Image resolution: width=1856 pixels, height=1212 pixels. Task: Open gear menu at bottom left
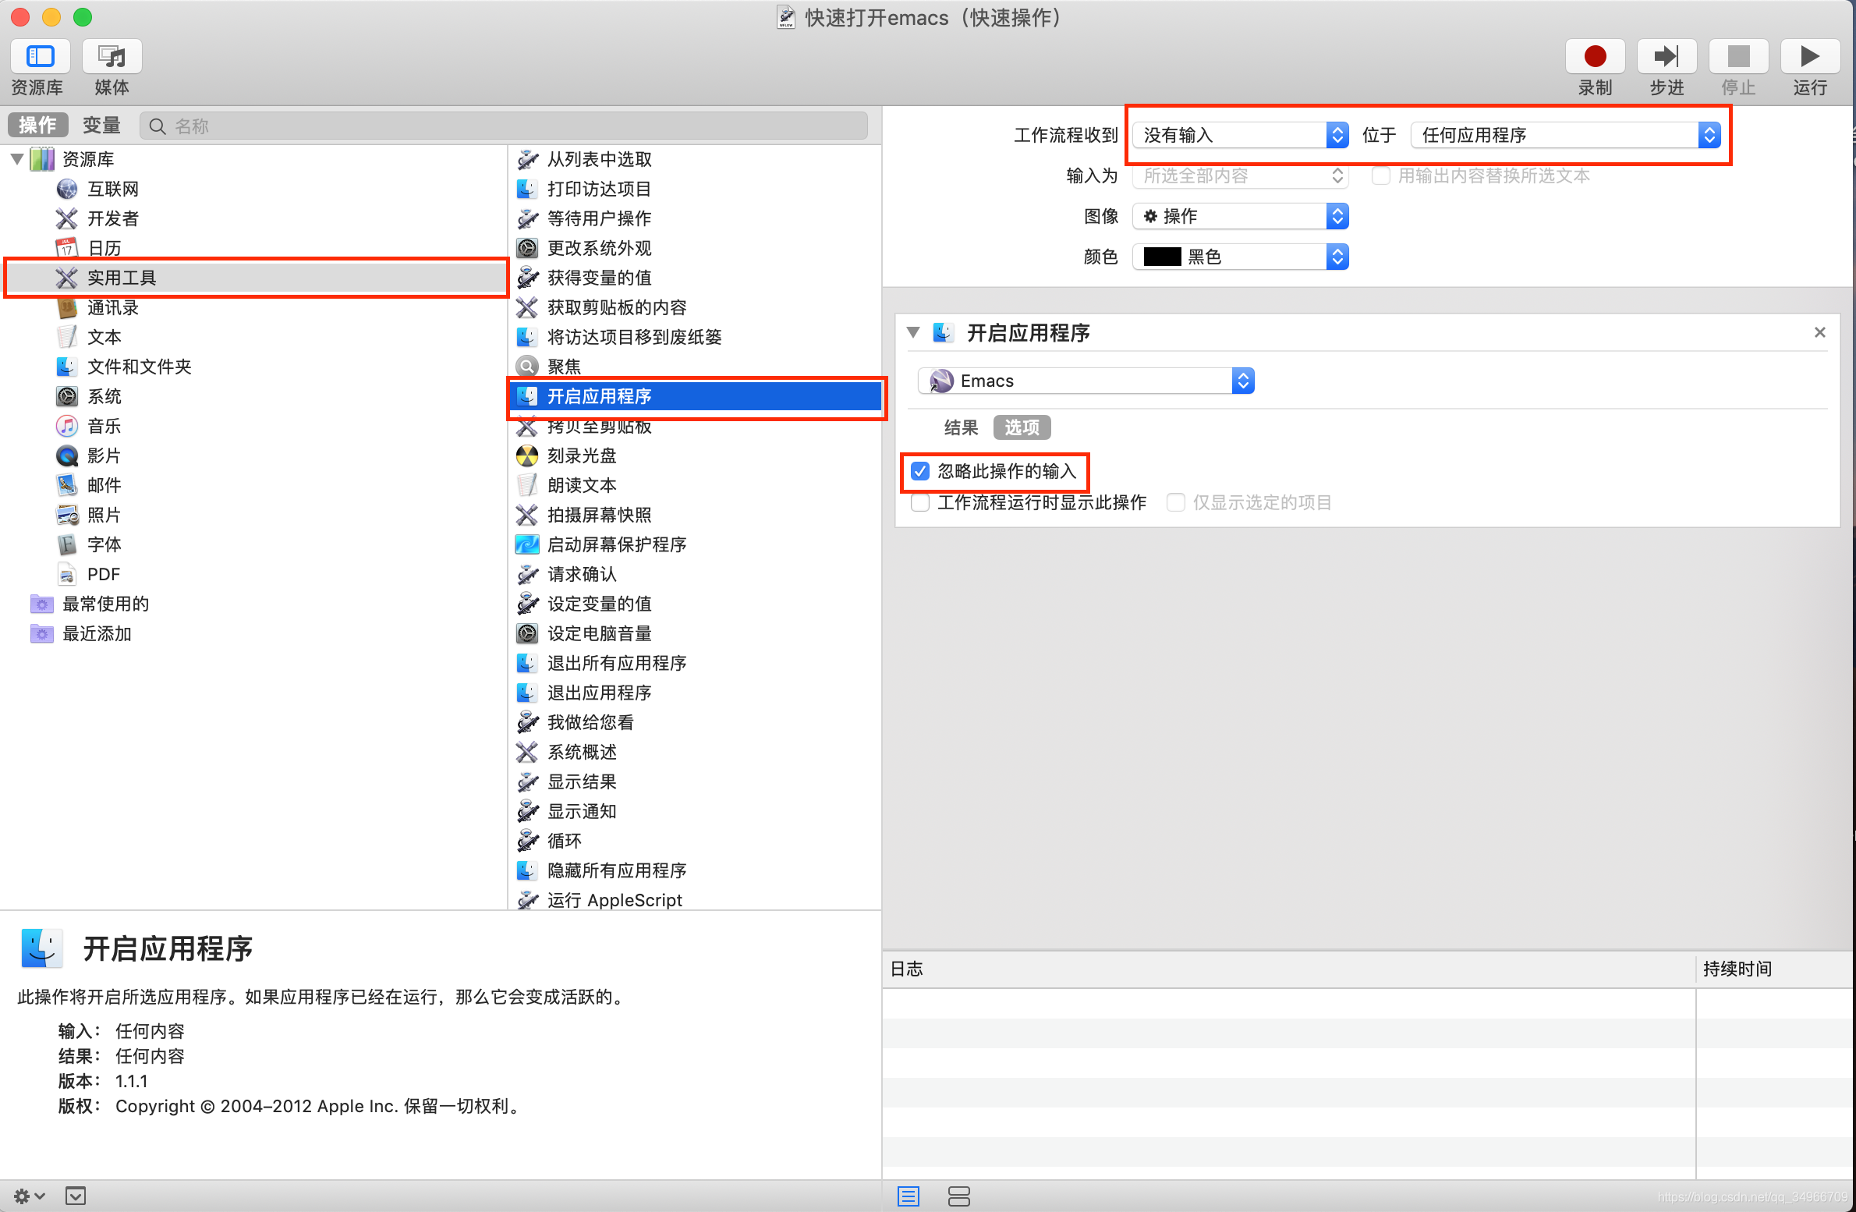point(29,1196)
